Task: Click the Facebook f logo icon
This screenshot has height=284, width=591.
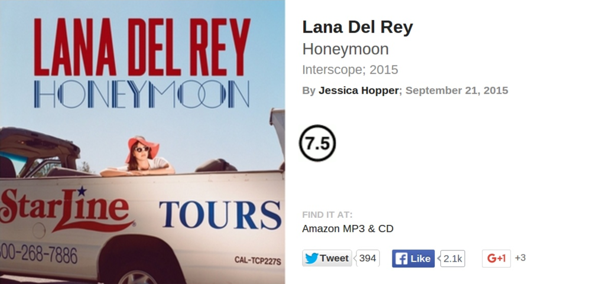Action: [x=401, y=259]
